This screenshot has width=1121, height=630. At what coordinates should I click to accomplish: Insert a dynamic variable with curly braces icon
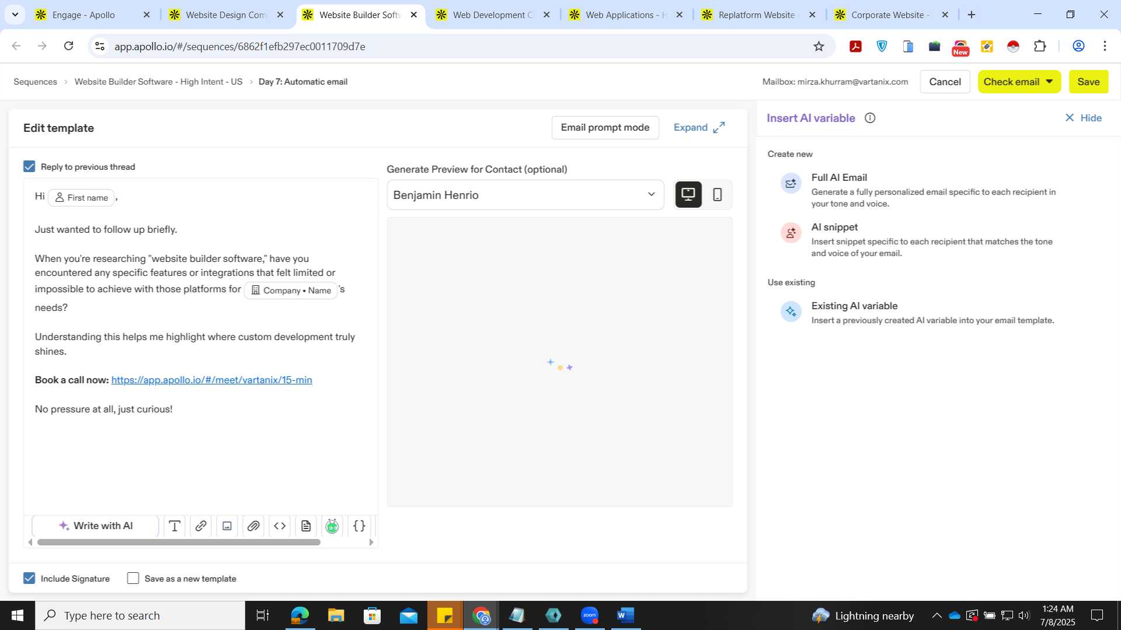(359, 526)
